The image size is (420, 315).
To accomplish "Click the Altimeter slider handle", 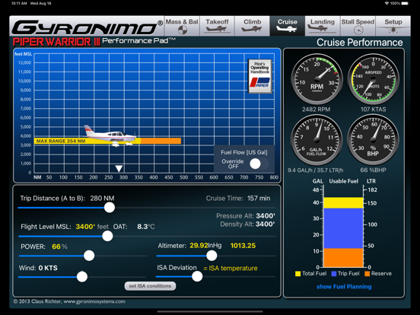I will click(212, 256).
